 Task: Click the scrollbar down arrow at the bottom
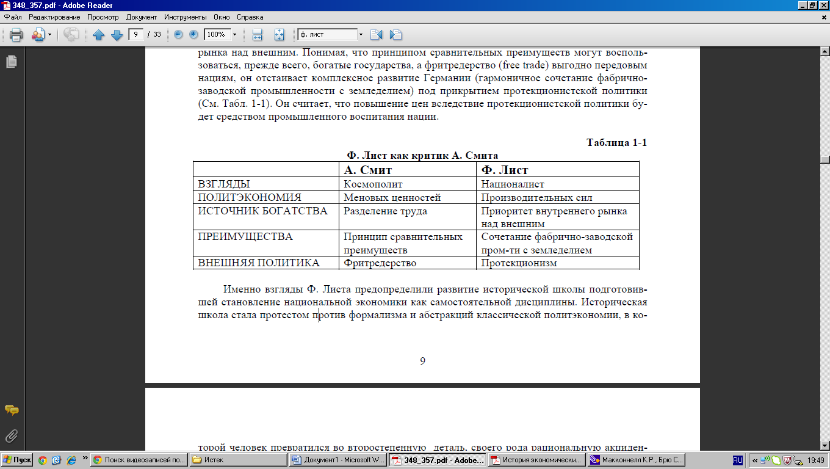coord(825,446)
